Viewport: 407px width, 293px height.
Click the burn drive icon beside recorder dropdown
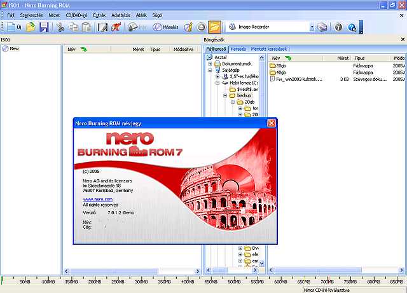coord(323,27)
